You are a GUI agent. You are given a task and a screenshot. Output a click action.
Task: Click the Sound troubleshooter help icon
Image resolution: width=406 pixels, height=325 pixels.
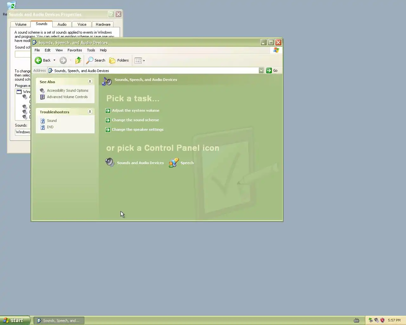point(43,121)
